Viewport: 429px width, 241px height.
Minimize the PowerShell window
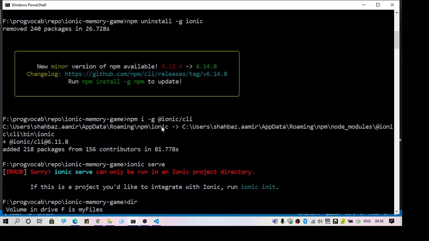pos(364,5)
